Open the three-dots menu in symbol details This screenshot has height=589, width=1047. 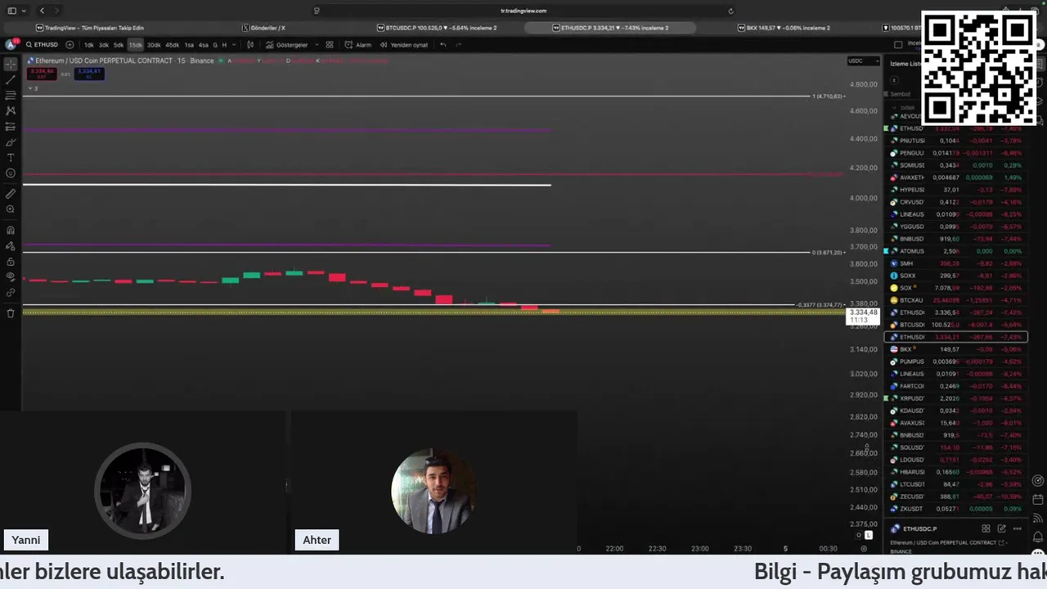(x=1017, y=528)
